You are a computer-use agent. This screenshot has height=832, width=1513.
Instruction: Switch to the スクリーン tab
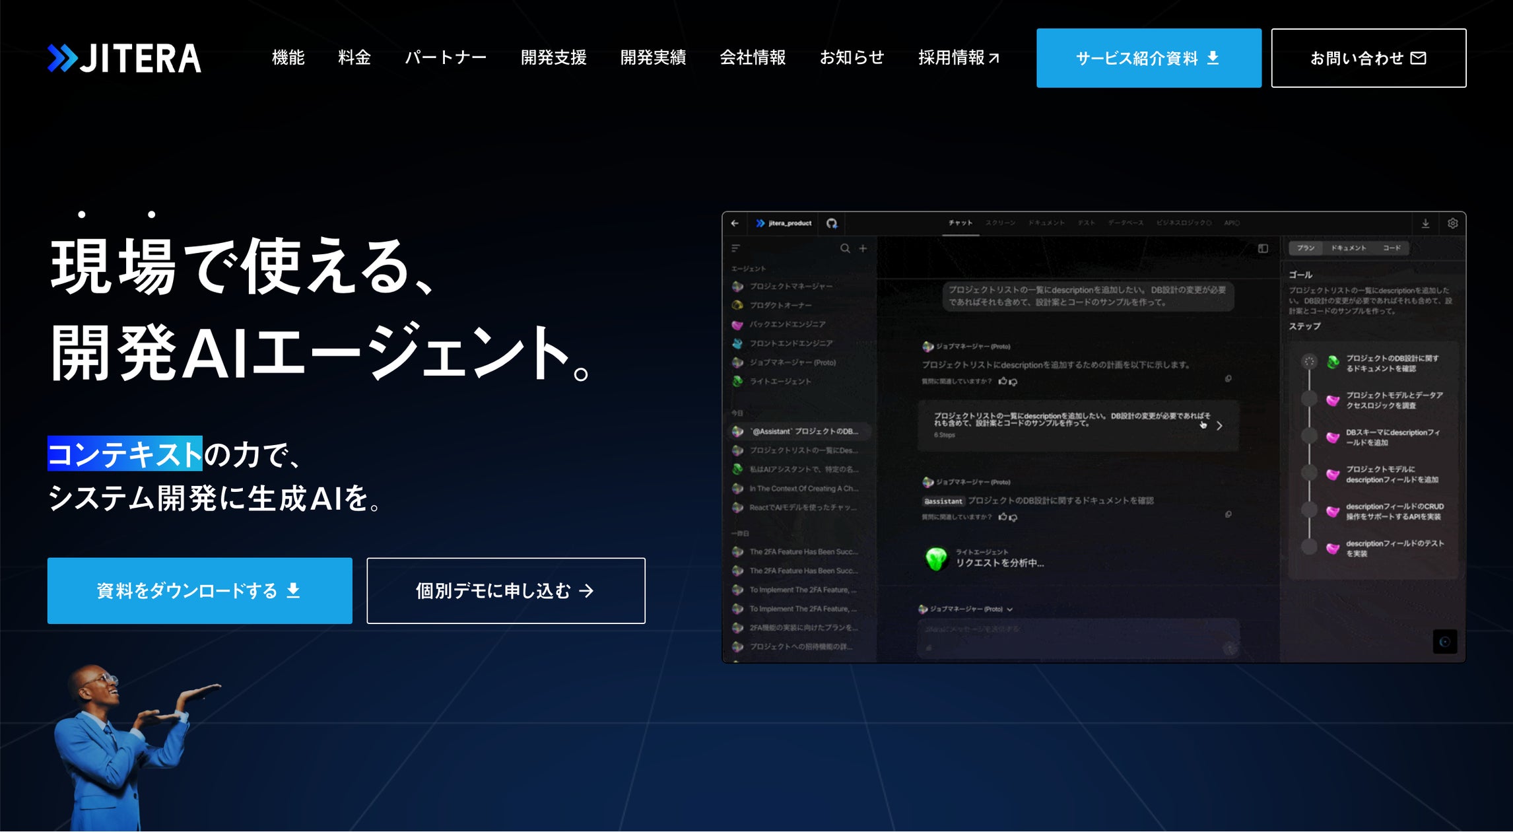tap(1003, 223)
